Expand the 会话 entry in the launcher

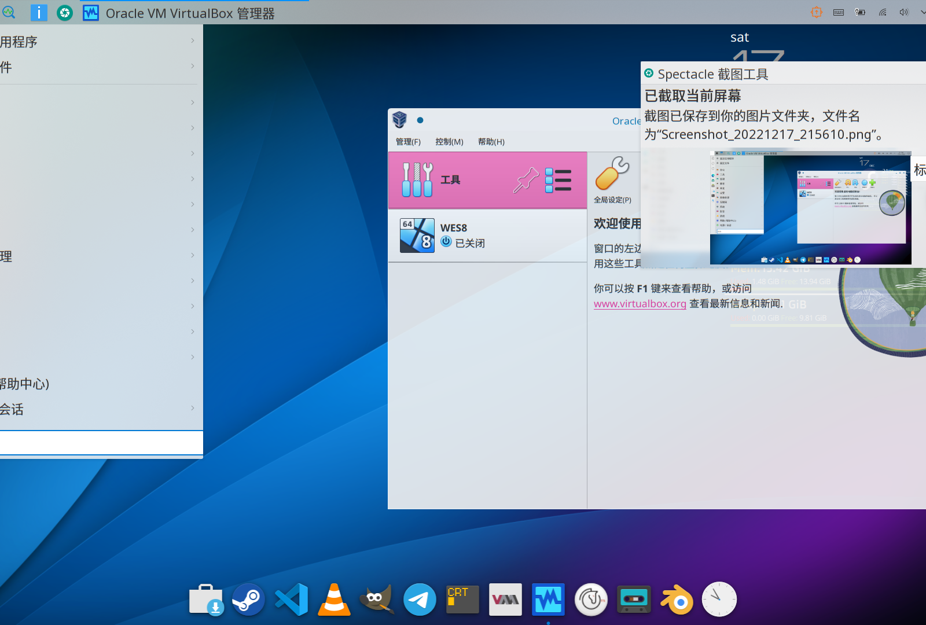(x=192, y=409)
